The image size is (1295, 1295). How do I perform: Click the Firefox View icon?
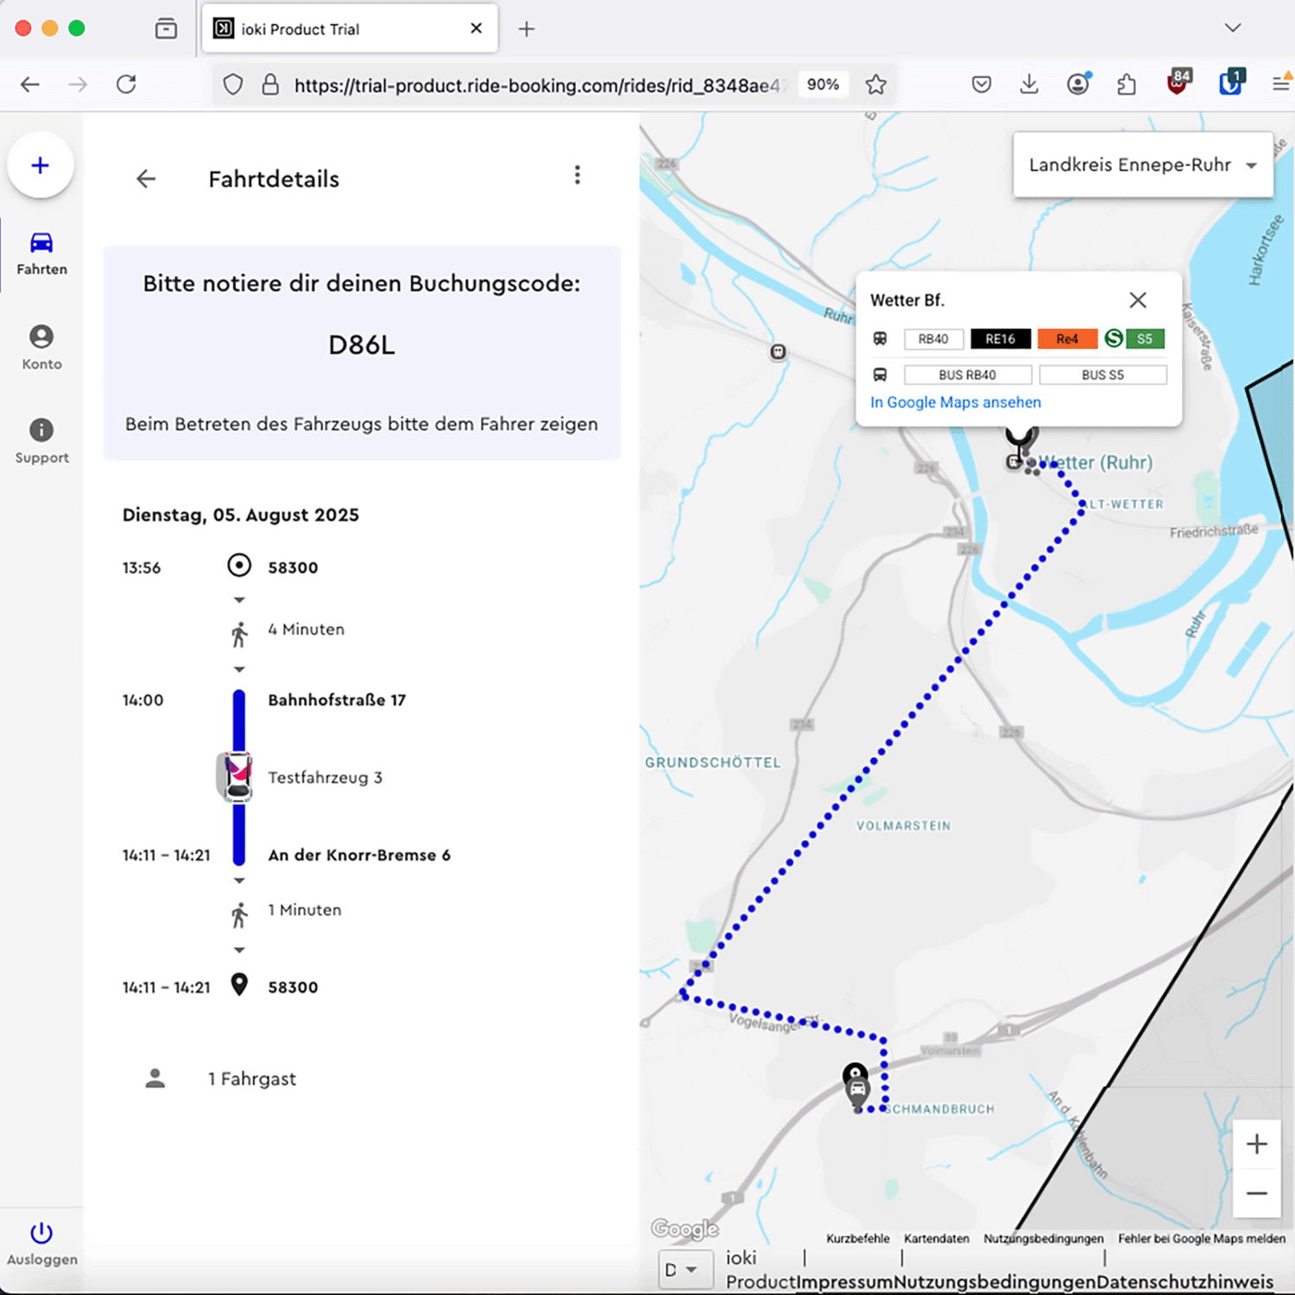[166, 28]
